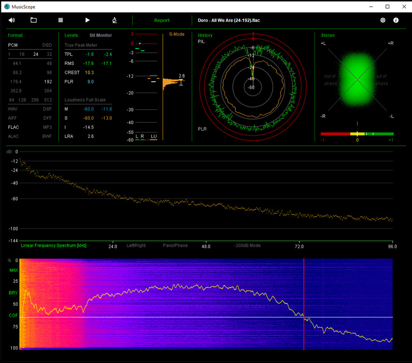Click the circular loudness history graph
Viewport: 412px width, 363px height.
coord(253,87)
